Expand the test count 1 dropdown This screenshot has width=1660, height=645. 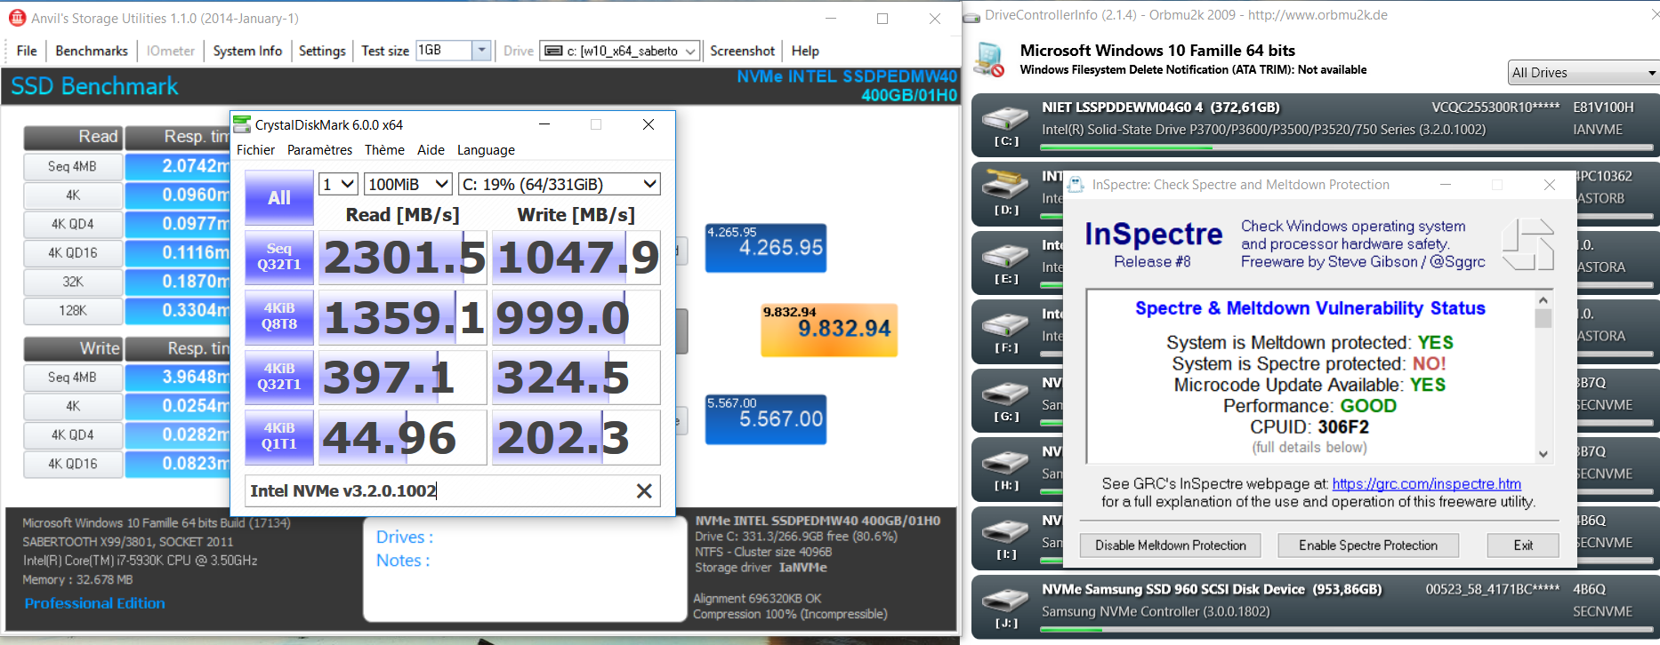coord(338,184)
